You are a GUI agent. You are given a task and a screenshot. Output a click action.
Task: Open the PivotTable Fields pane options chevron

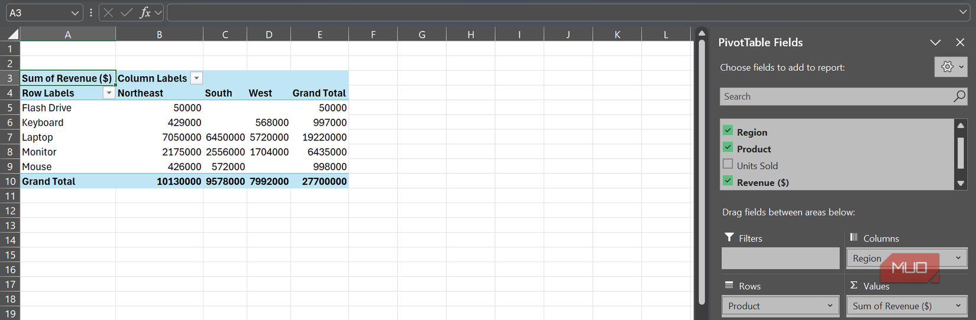(x=935, y=43)
